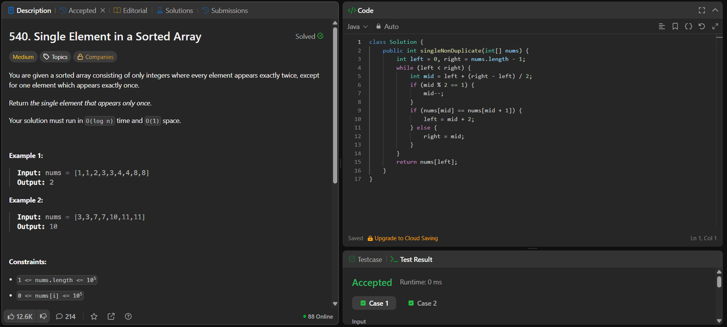Open the Accepted submission tab
The height and width of the screenshot is (327, 727).
78,10
